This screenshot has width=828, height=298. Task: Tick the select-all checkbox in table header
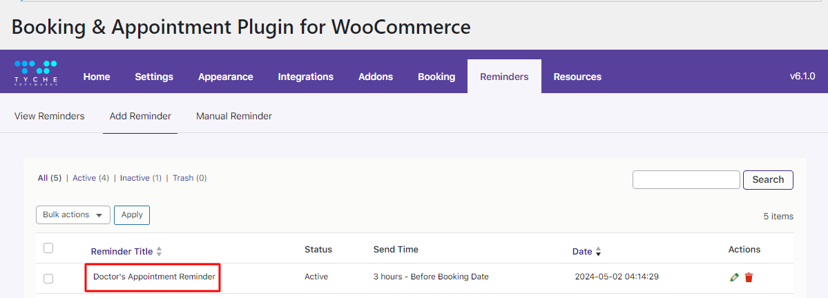(x=48, y=248)
